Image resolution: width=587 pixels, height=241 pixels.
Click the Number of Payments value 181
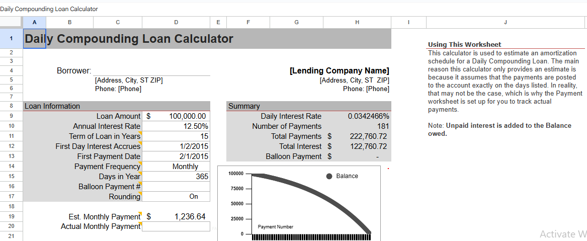(357, 126)
